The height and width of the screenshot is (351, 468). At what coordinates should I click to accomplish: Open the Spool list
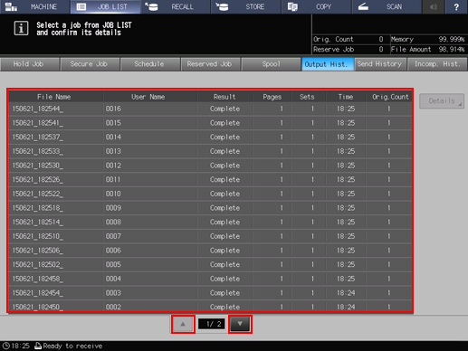pos(271,64)
